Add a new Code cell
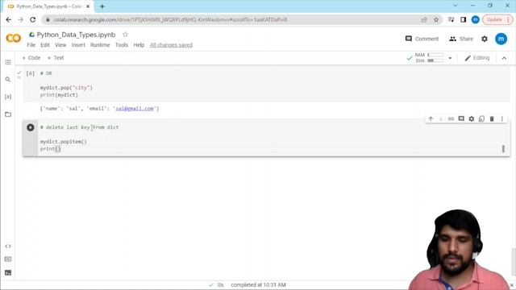The height and width of the screenshot is (290, 516). (x=31, y=58)
